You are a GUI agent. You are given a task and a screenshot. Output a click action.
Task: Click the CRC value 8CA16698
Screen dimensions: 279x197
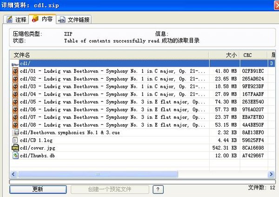tap(253, 148)
